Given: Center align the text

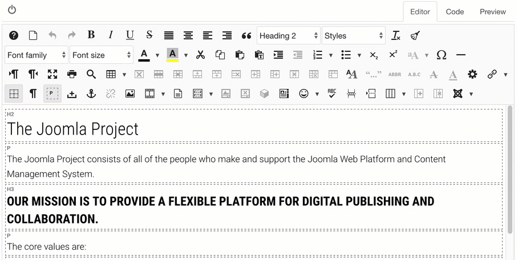Looking at the screenshot, I should (x=188, y=35).
